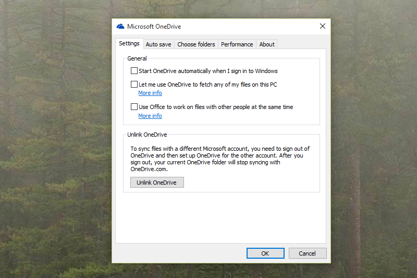
Task: Select the Performance tab
Action: pyautogui.click(x=237, y=44)
